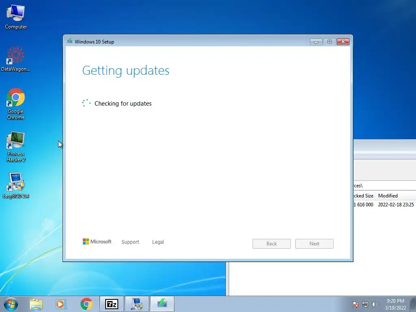416x312 pixels.
Task: Open the Support link
Action: coord(130,242)
